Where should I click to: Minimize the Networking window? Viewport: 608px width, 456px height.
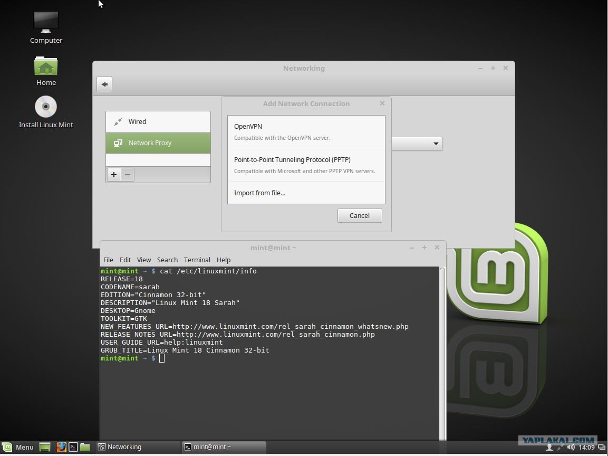(480, 68)
